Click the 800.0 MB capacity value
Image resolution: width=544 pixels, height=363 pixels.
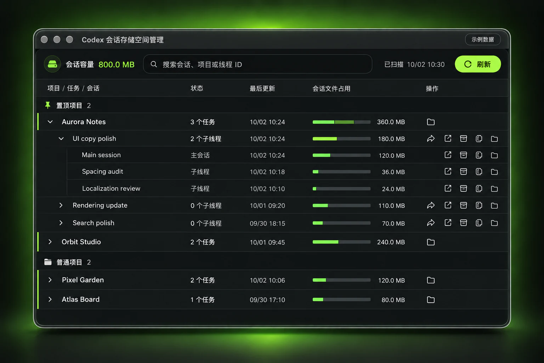click(x=117, y=65)
